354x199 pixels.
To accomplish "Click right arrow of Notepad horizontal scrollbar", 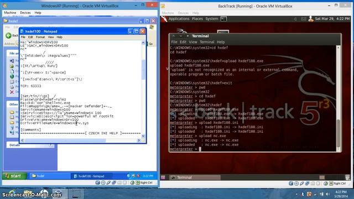I will (x=139, y=140).
